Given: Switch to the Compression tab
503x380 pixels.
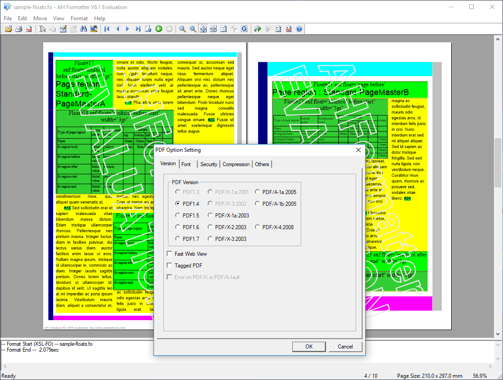Looking at the screenshot, I should pyautogui.click(x=236, y=164).
